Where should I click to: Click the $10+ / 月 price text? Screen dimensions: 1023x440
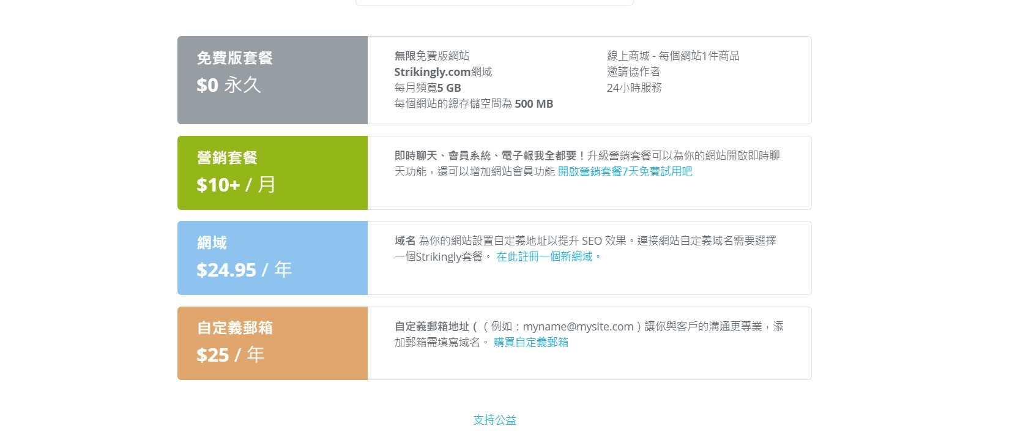tap(236, 185)
